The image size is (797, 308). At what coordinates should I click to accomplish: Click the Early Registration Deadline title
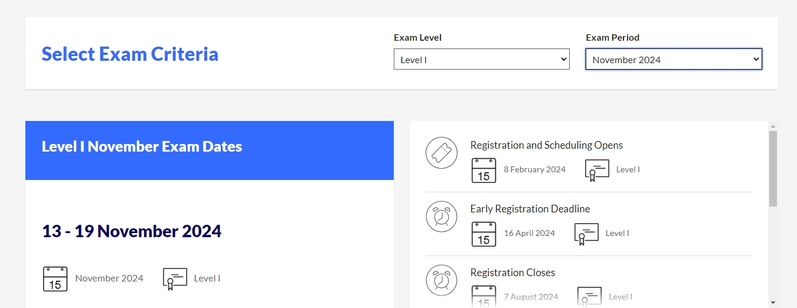point(530,209)
